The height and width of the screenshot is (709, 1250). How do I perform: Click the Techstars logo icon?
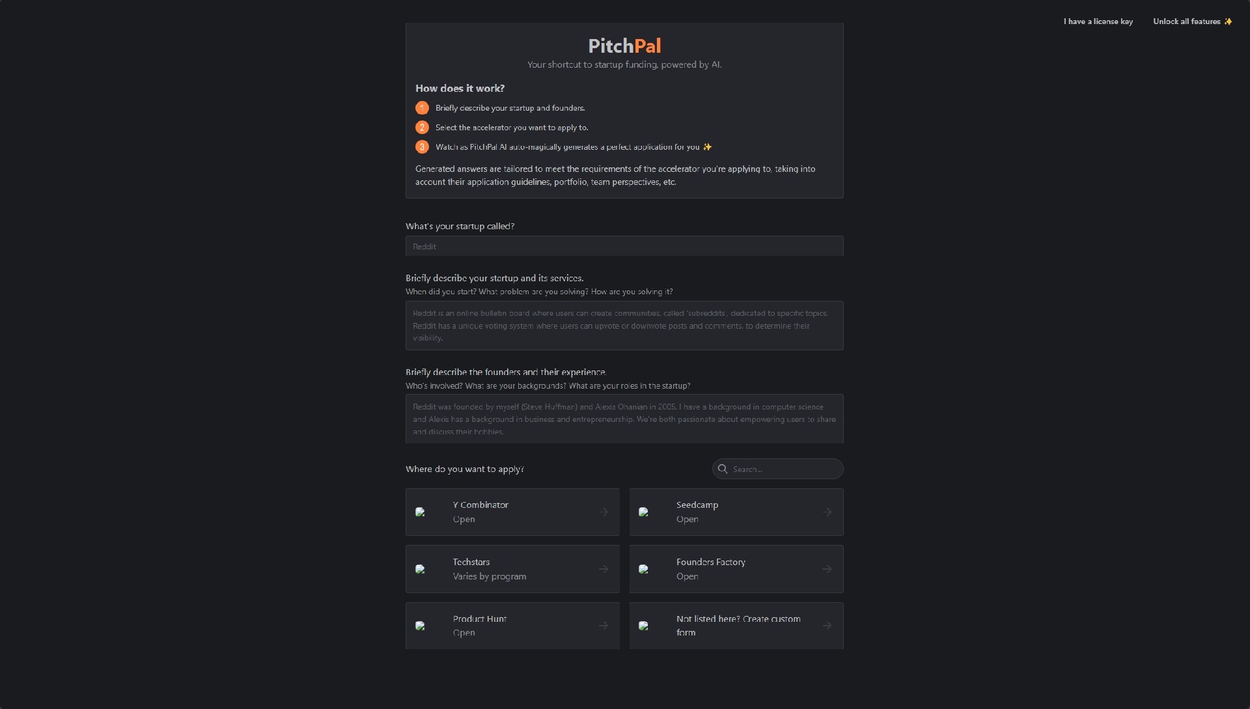coord(421,570)
